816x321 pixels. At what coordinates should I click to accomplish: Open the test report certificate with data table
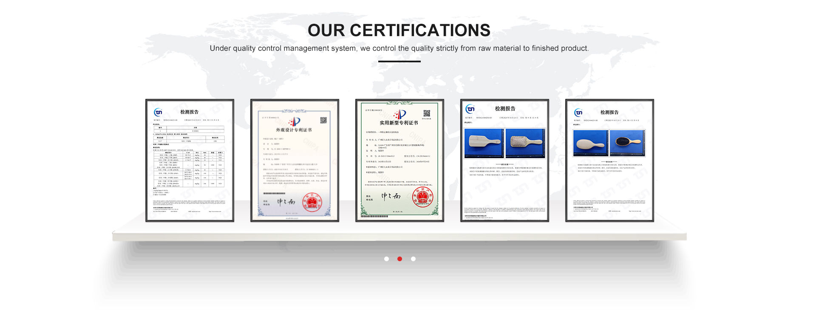point(190,160)
